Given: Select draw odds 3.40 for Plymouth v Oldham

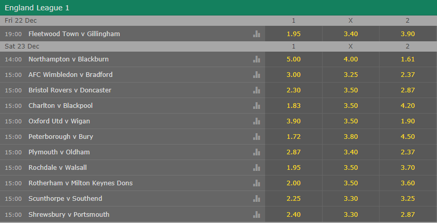Looking at the screenshot, I should tap(351, 152).
